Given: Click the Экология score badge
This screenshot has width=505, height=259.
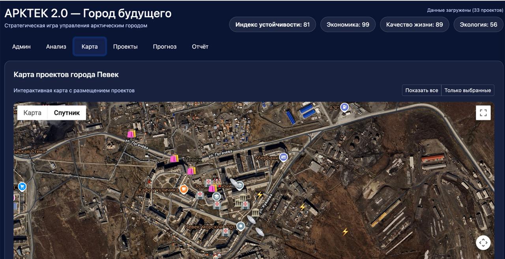Looking at the screenshot, I should coord(479,24).
